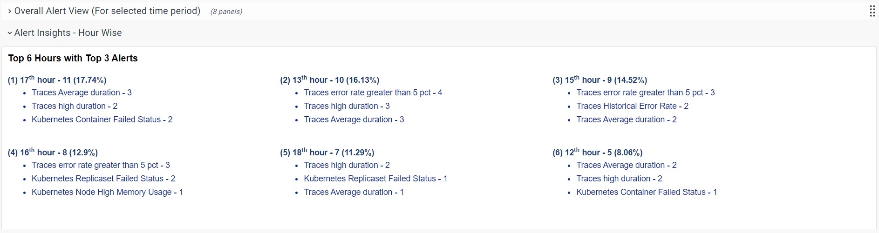Click Kubernetes Container Failed Status under 12th hour

[x=647, y=192]
